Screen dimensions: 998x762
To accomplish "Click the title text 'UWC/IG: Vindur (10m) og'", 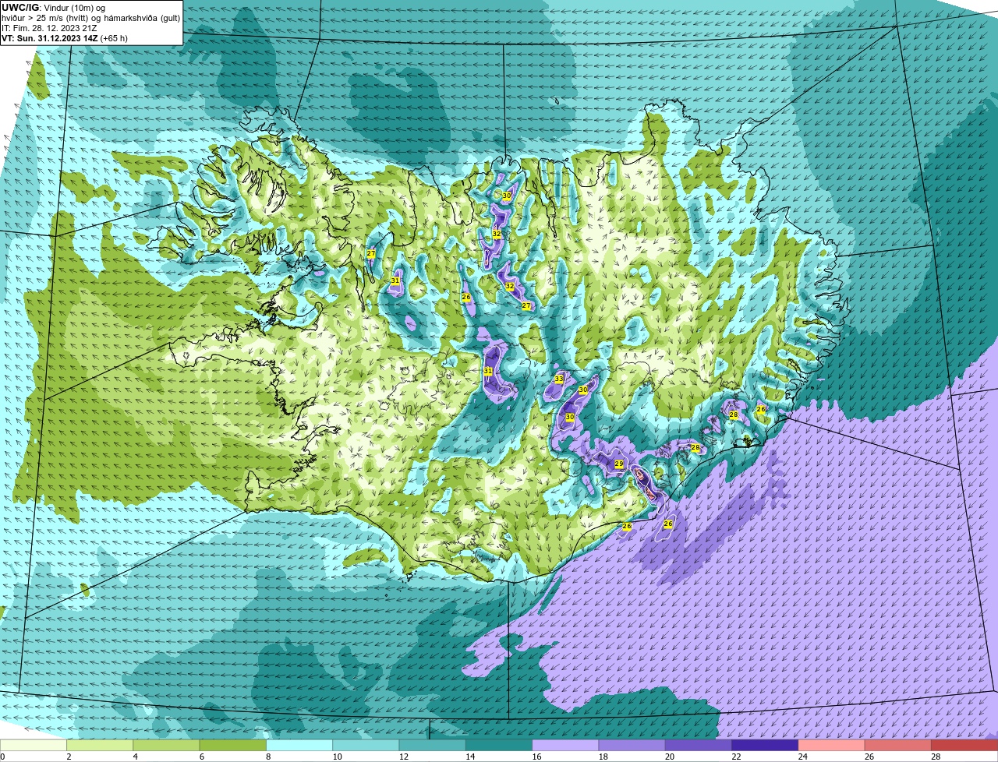I will [54, 7].
